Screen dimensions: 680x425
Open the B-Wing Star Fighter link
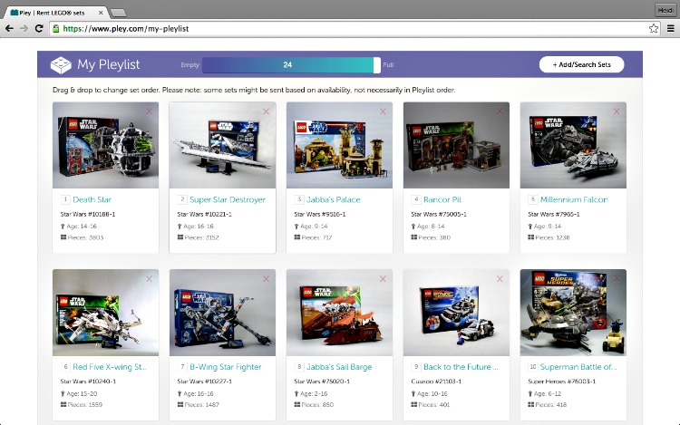pyautogui.click(x=226, y=367)
